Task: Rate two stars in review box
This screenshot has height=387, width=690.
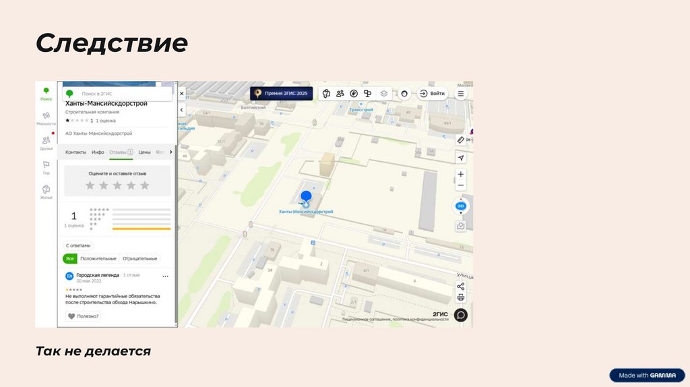Action: click(x=103, y=185)
